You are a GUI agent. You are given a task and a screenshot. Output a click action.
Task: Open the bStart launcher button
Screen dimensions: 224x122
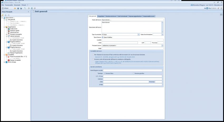click(x=5, y=8)
